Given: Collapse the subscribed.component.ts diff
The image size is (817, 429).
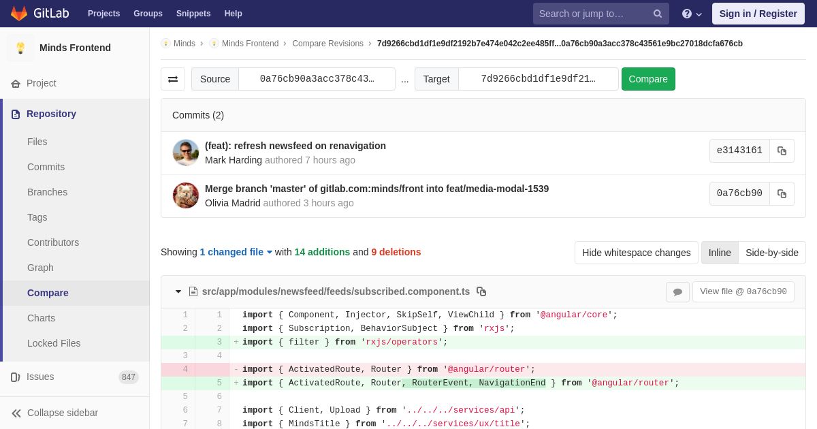Looking at the screenshot, I should point(178,291).
